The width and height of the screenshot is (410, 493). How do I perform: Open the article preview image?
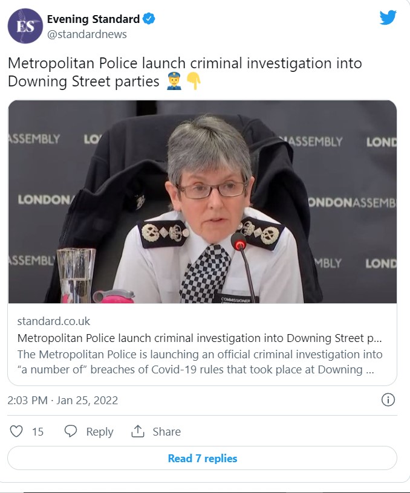(x=202, y=201)
